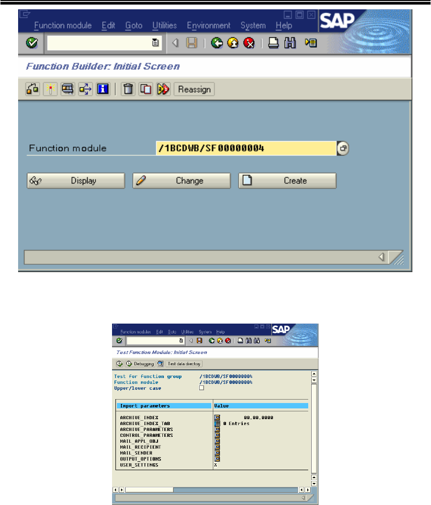The image size is (431, 505).
Task: Expand status bar arrow in Test Function Module window
Action: click(303, 498)
